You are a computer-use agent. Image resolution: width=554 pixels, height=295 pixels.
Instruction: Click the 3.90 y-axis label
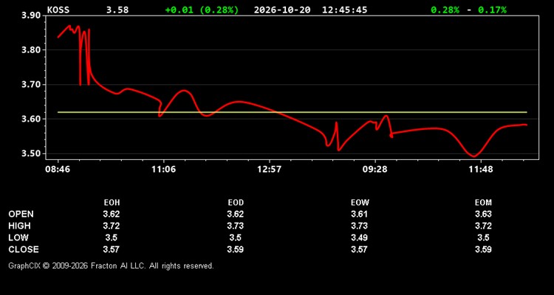(31, 15)
